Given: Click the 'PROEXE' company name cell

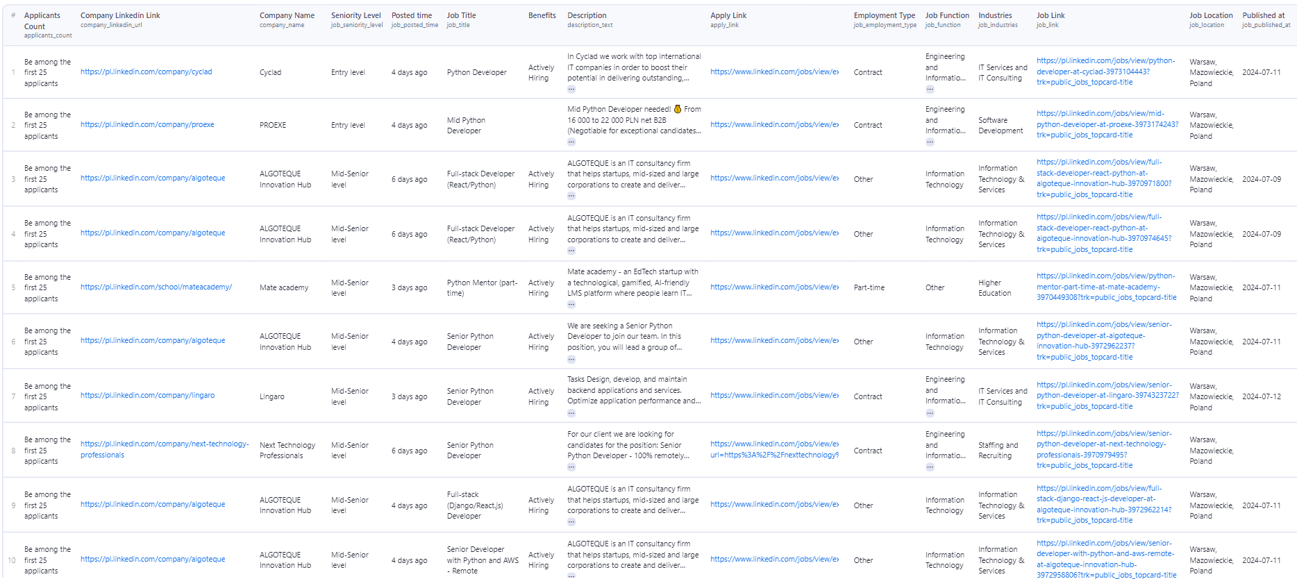Looking at the screenshot, I should (273, 125).
